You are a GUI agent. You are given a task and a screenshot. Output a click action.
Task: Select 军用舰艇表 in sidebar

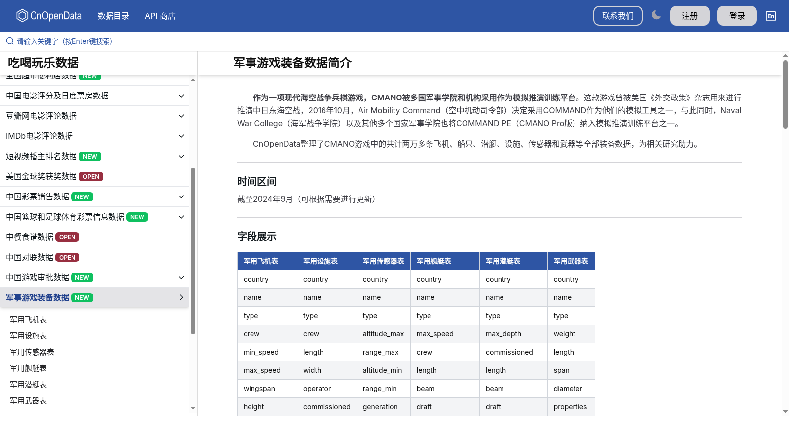tap(29, 368)
